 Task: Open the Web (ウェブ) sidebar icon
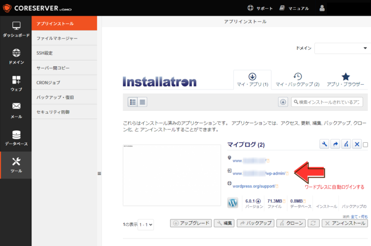point(16,84)
